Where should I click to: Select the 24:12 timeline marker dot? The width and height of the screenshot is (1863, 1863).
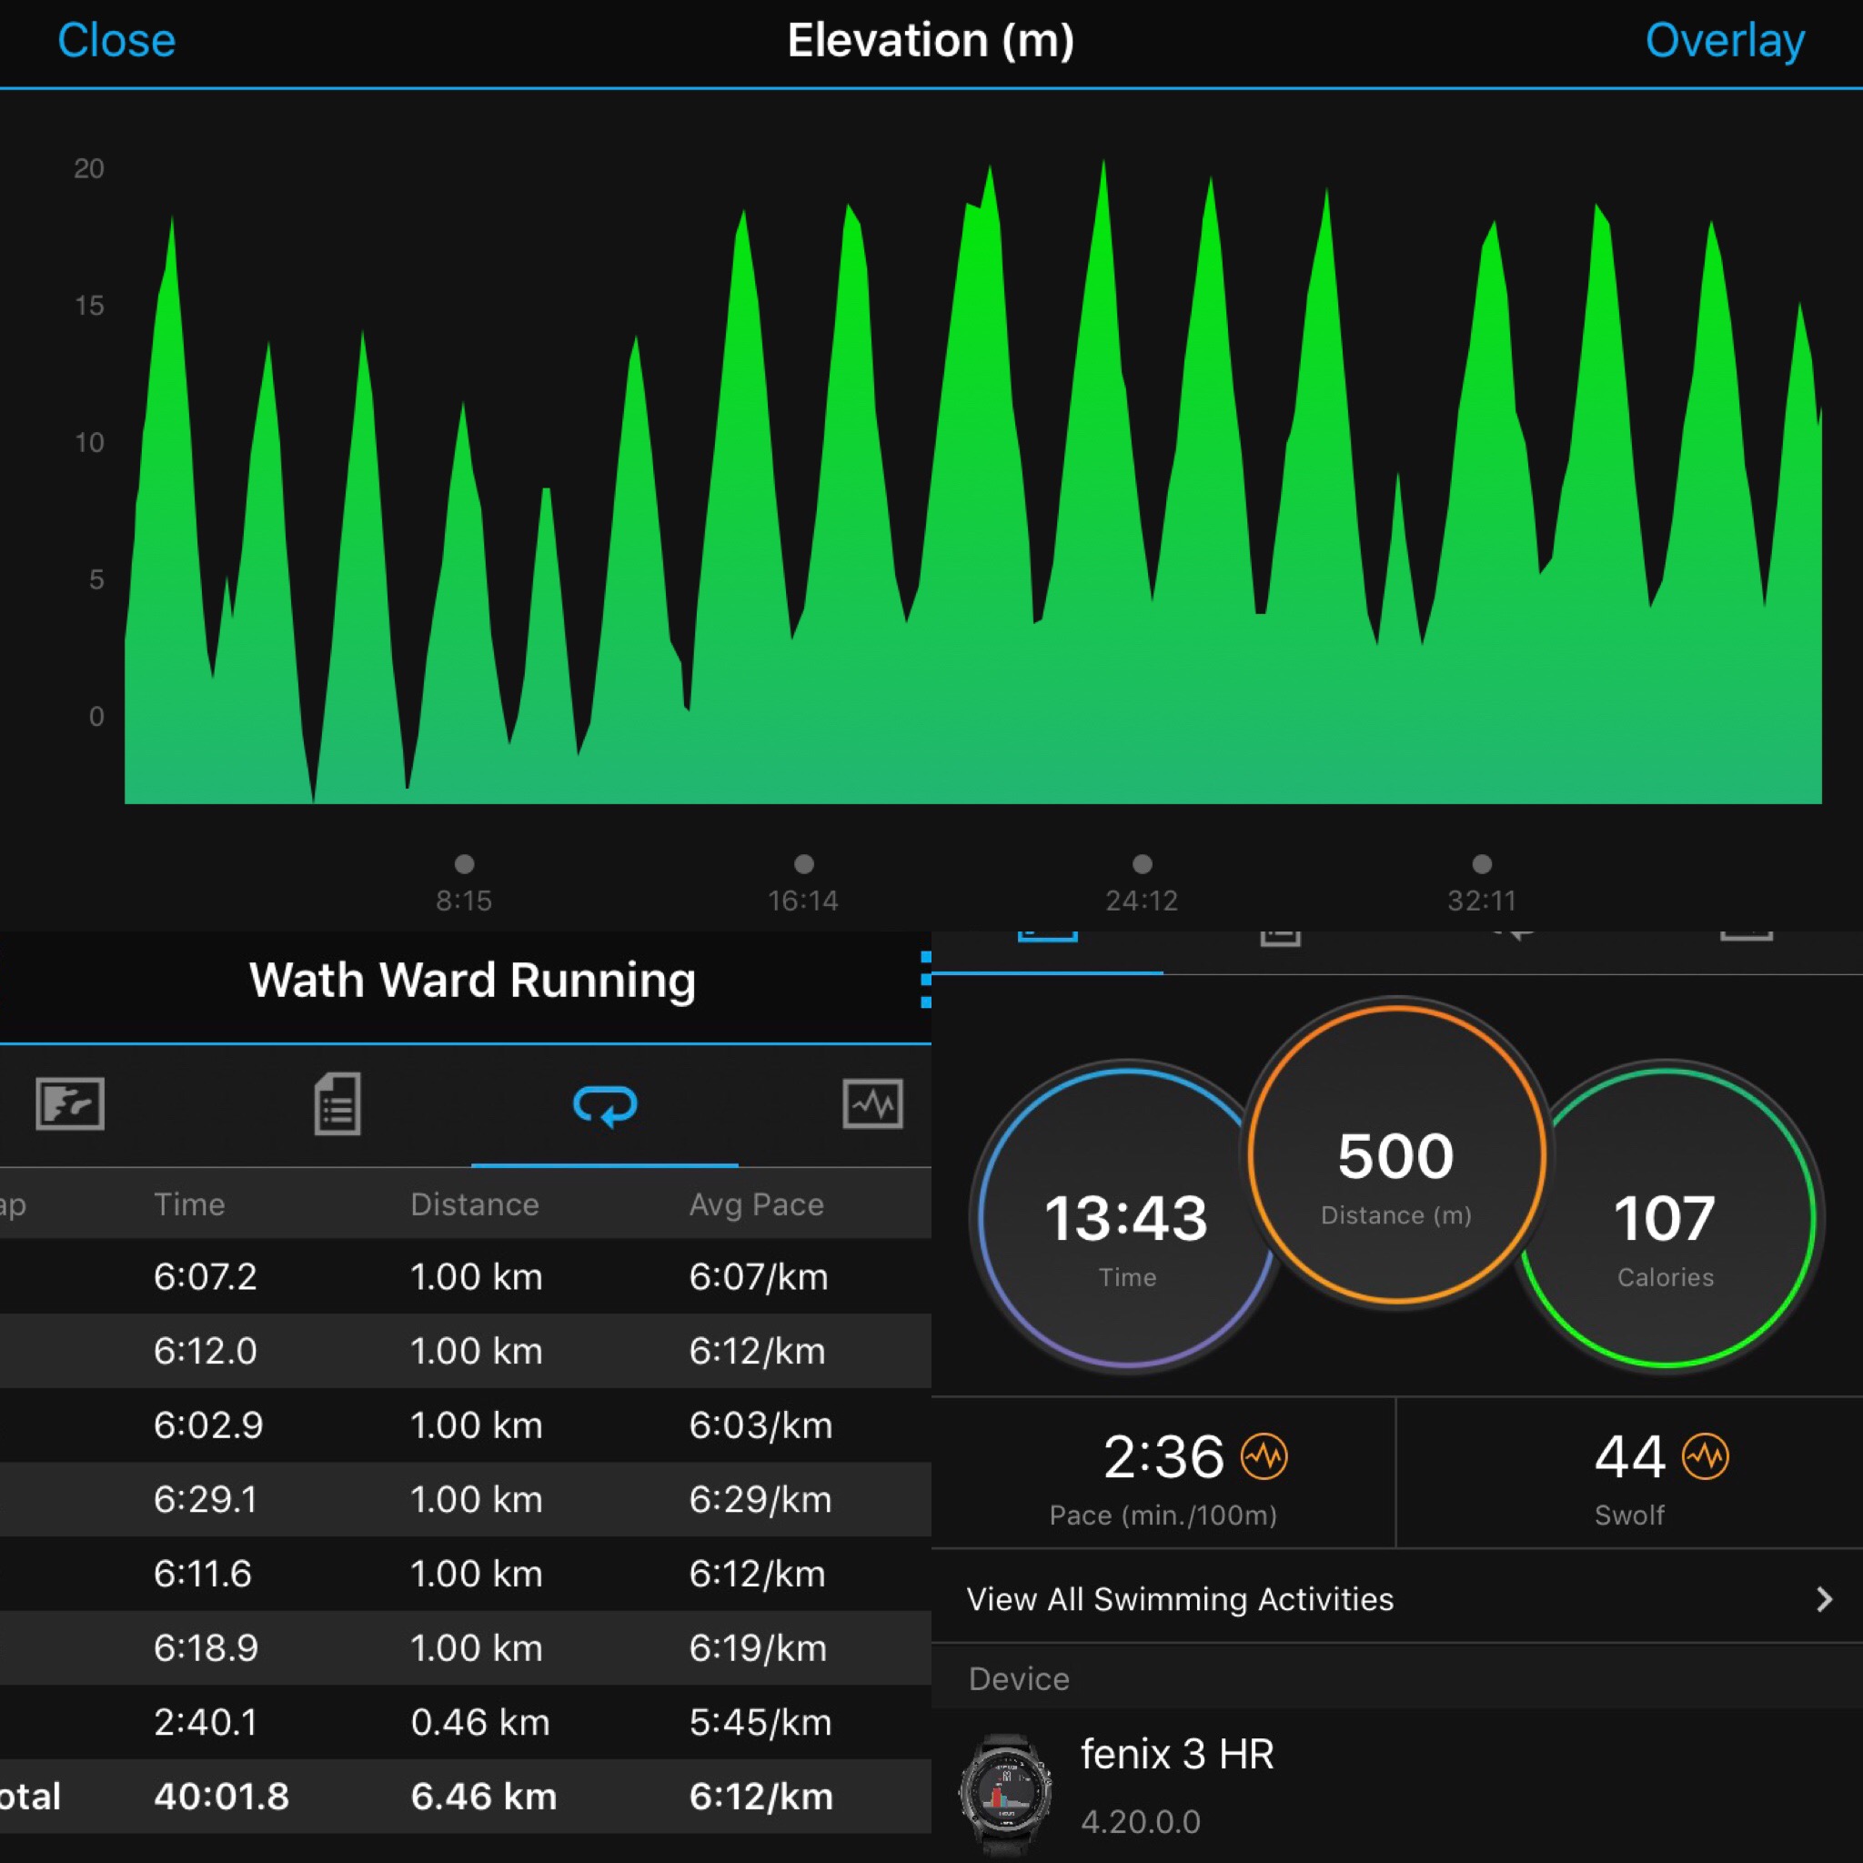pyautogui.click(x=1142, y=864)
